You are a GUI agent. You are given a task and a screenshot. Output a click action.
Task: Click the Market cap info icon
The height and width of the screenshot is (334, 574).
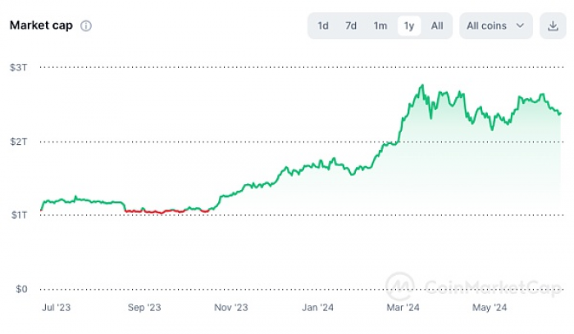[86, 26]
